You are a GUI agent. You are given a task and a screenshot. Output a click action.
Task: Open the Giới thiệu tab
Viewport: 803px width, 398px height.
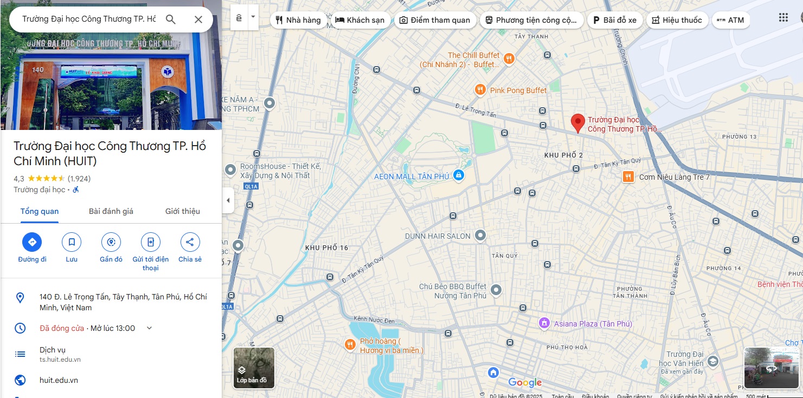point(183,211)
